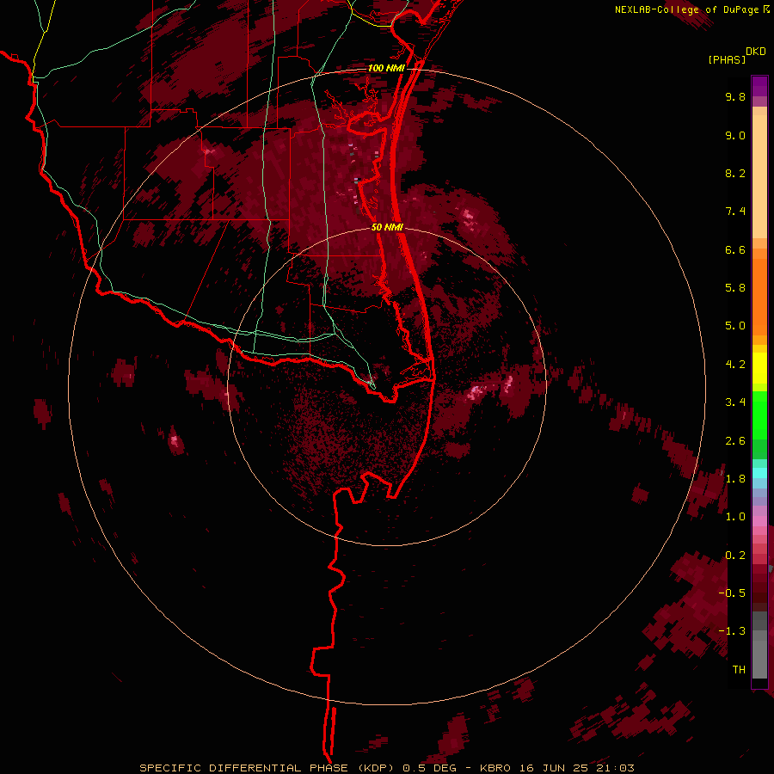Screen dimensions: 774x774
Task: Click the -1.3 legend value
Action: (732, 631)
